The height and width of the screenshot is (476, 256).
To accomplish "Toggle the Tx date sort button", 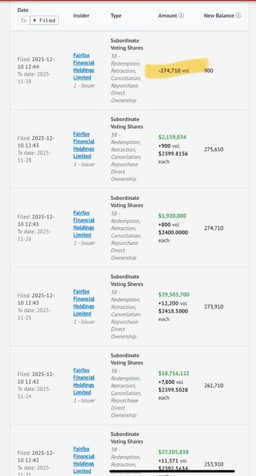I will pos(24,20).
